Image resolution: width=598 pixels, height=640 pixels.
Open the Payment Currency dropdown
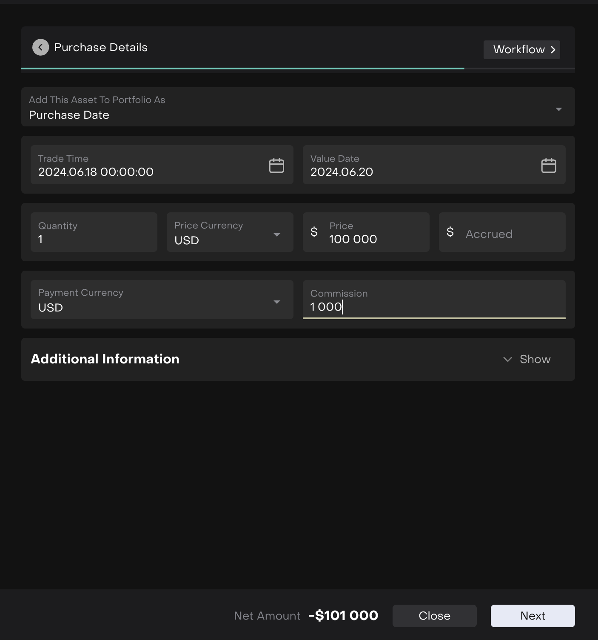pyautogui.click(x=277, y=301)
